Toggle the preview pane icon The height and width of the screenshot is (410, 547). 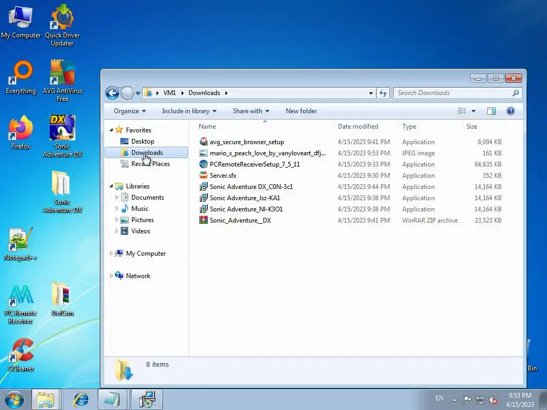pyautogui.click(x=491, y=111)
